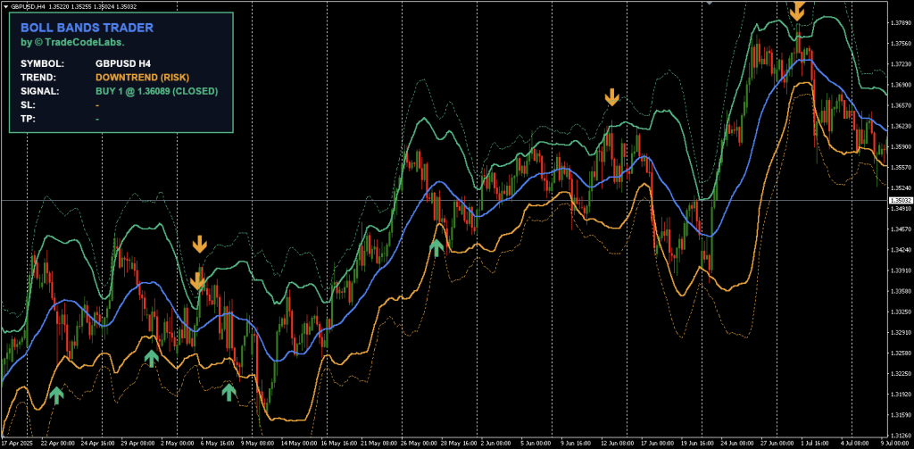The image size is (914, 449).
Task: Click the orange sell arrow near 1 Jul
Action: tap(797, 10)
